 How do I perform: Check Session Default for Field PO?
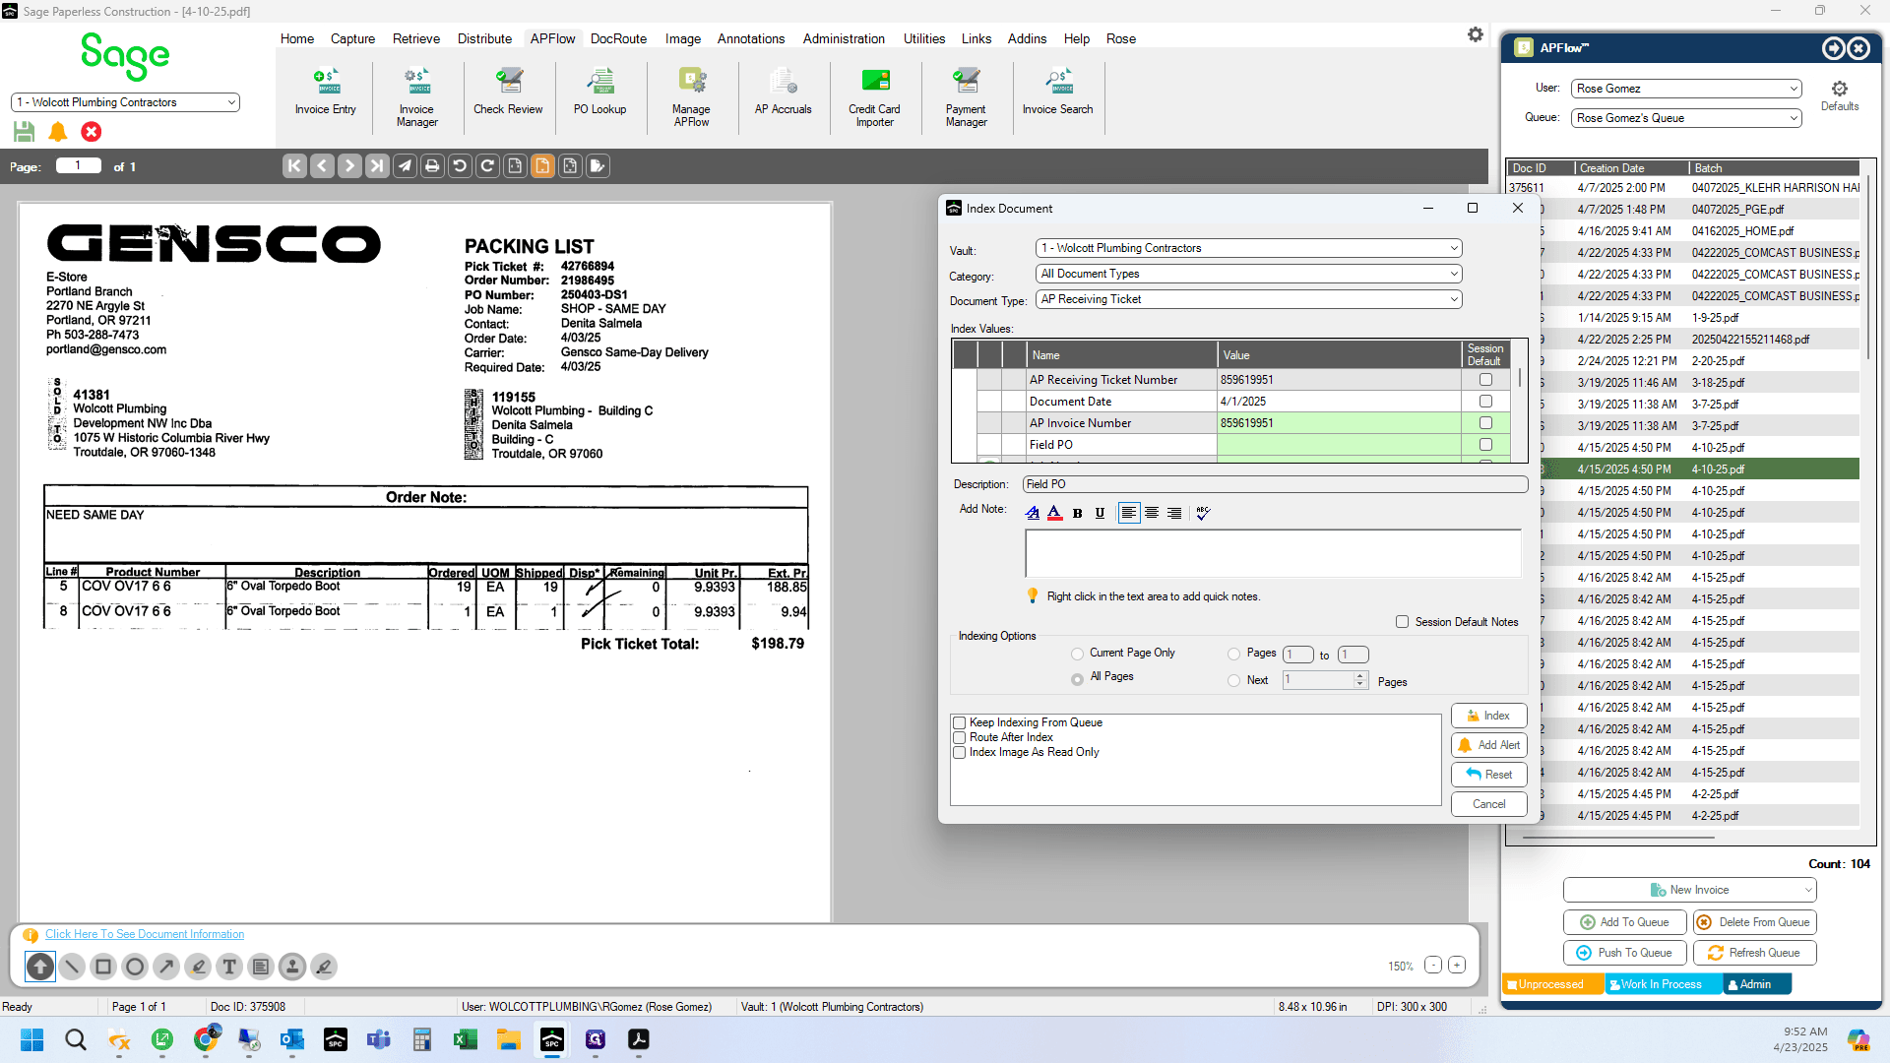(x=1485, y=445)
